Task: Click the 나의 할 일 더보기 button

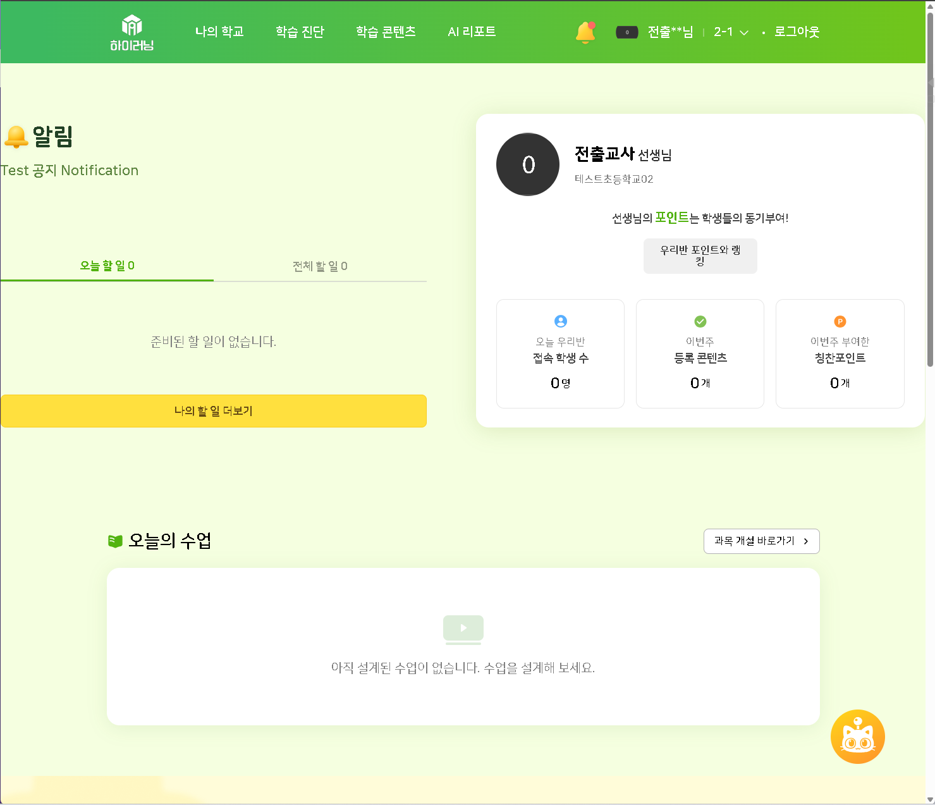Action: click(x=214, y=411)
